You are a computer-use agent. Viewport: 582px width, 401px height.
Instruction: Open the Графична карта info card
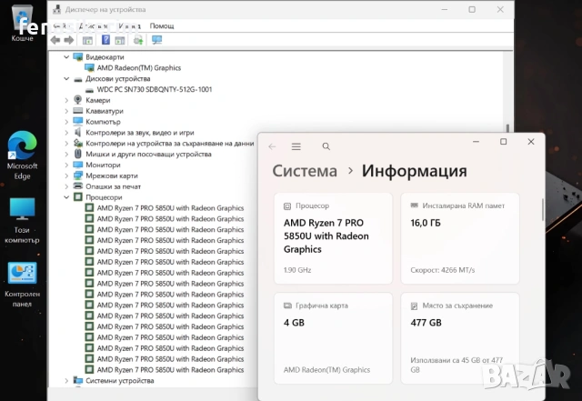pos(334,338)
